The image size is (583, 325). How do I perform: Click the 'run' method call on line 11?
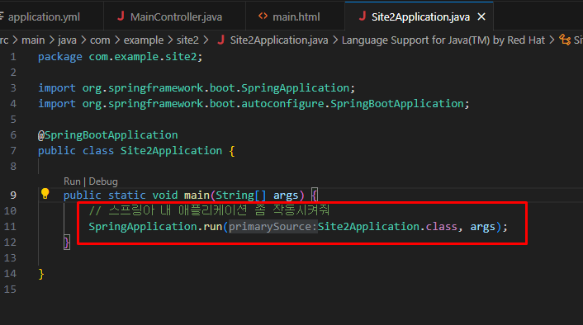213,227
